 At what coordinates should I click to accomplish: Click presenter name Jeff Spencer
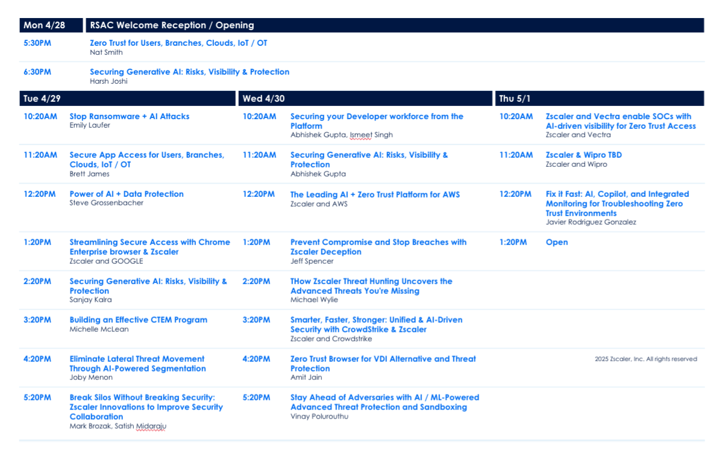[x=312, y=261]
